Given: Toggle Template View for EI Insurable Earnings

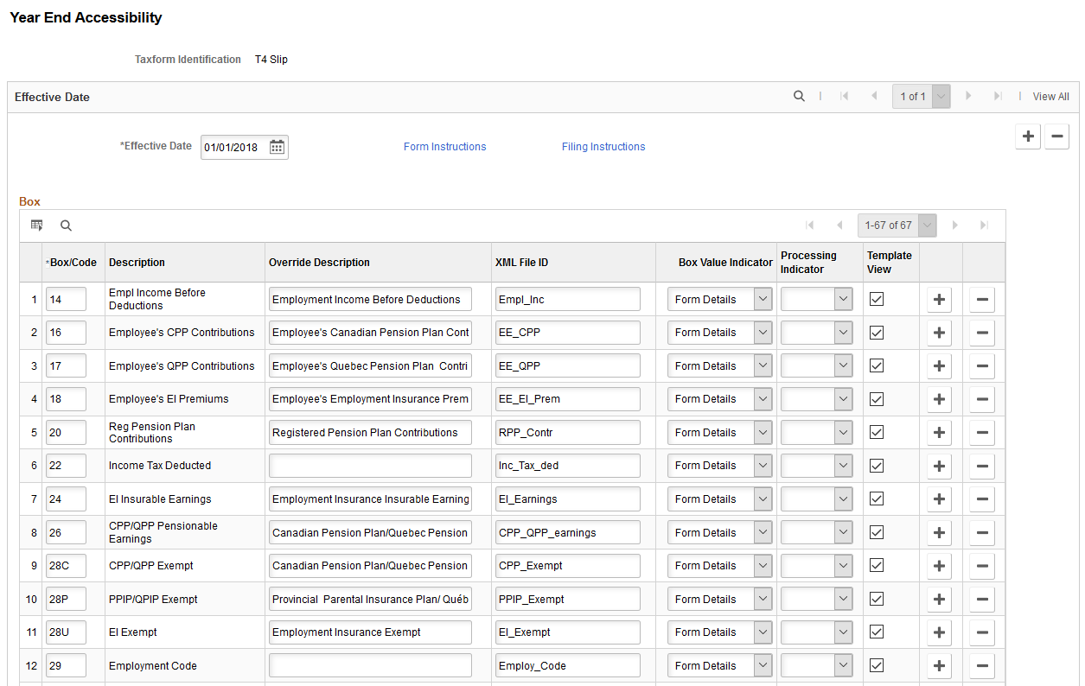Looking at the screenshot, I should click(877, 499).
